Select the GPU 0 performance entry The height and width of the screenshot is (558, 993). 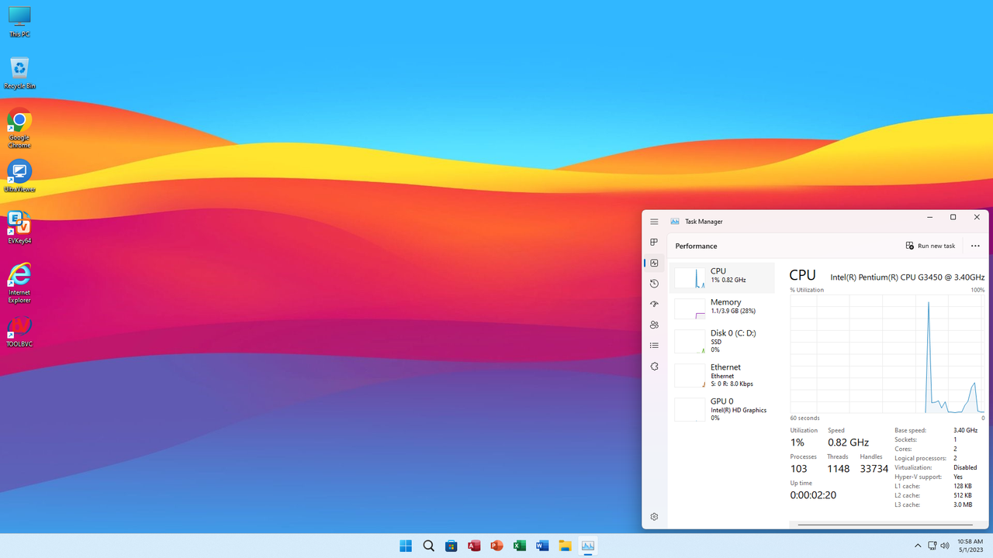point(722,409)
